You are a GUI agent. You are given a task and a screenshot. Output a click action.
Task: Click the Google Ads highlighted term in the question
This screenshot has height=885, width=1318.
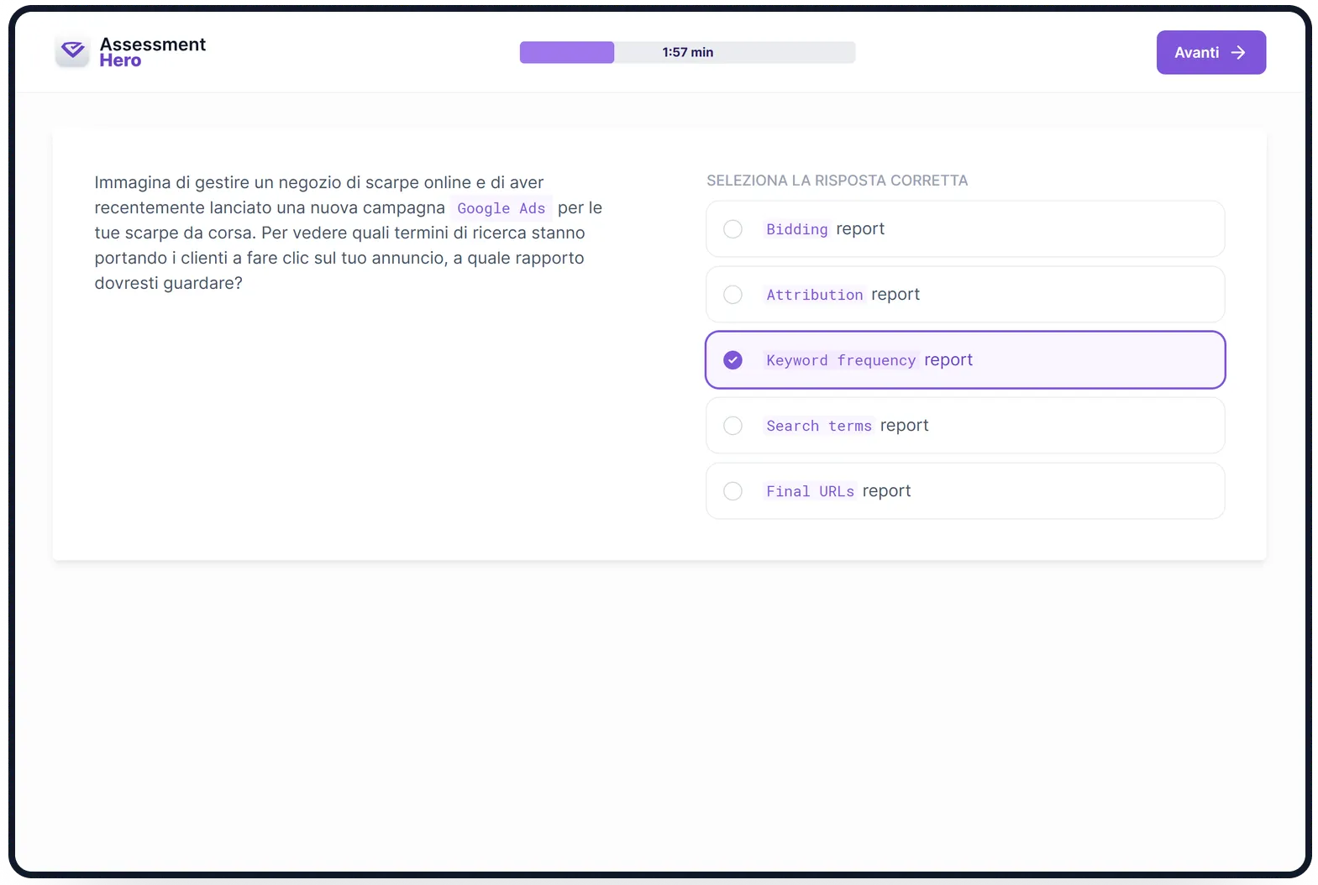501,207
